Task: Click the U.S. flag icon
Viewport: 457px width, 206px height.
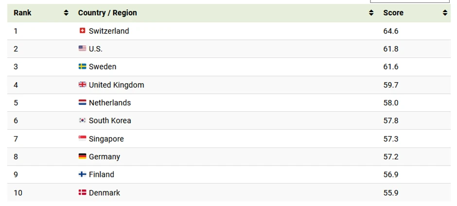Action: pyautogui.click(x=82, y=49)
